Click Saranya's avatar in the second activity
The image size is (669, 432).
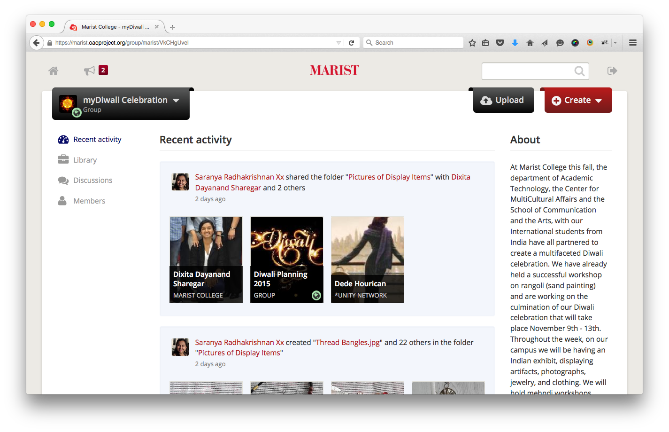[x=180, y=347]
